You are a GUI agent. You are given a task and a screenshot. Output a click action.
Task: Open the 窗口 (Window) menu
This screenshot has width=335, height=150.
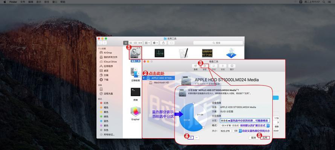(x=55, y=2)
